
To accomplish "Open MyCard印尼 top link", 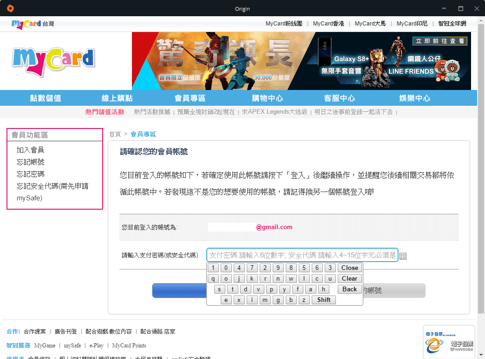I will point(412,24).
